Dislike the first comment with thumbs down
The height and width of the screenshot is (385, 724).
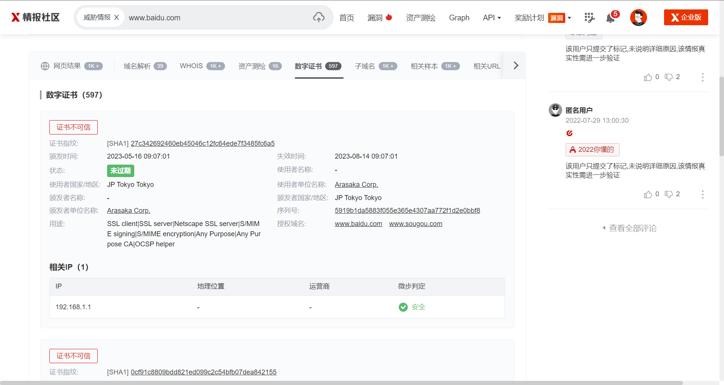[669, 77]
